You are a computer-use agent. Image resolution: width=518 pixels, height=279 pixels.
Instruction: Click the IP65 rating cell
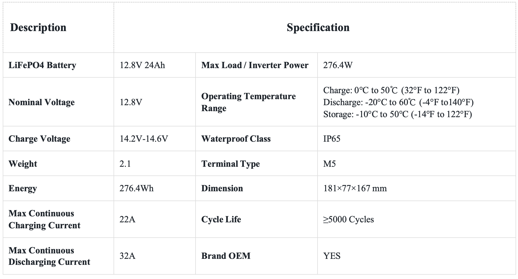(416, 139)
